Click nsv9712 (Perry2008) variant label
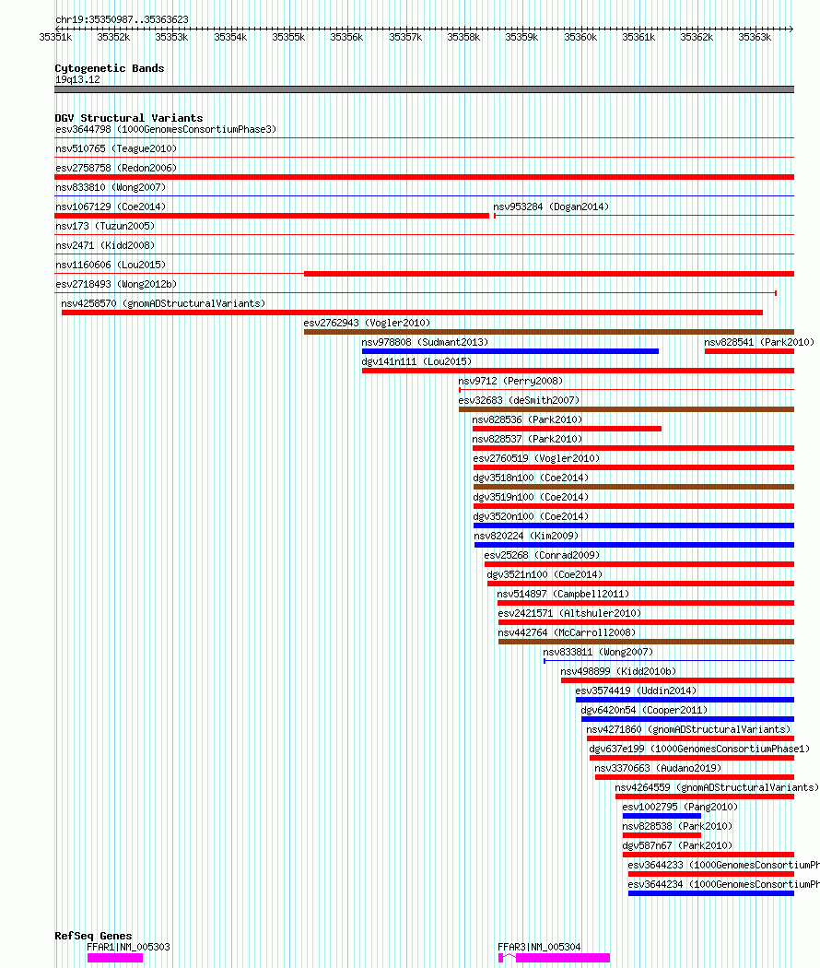The height and width of the screenshot is (968, 820). point(510,382)
